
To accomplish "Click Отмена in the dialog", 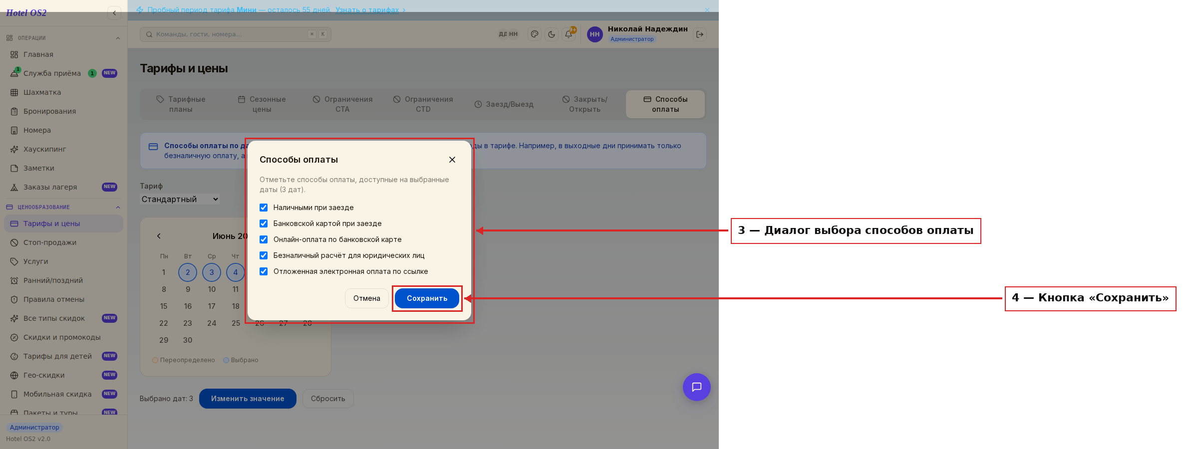I will tap(367, 298).
